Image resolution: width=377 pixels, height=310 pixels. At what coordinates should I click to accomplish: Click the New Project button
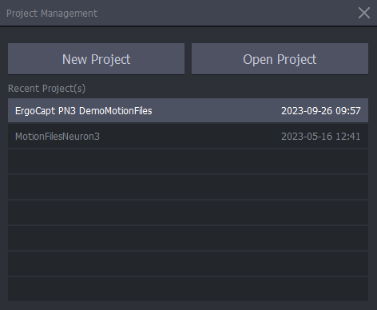(96, 59)
